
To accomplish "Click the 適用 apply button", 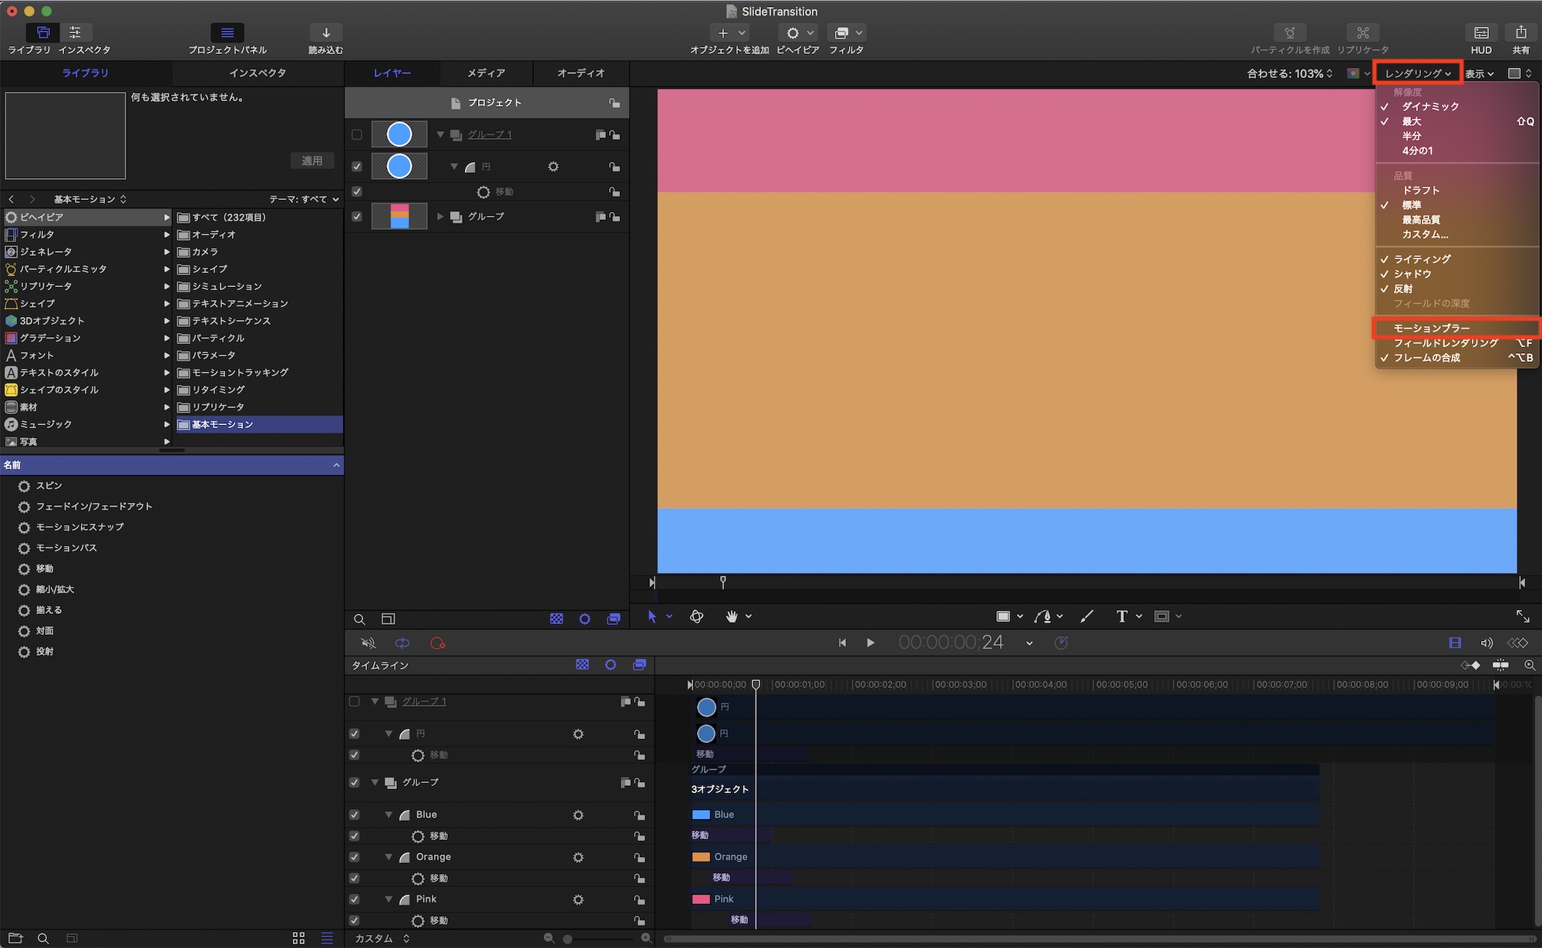I will point(312,160).
